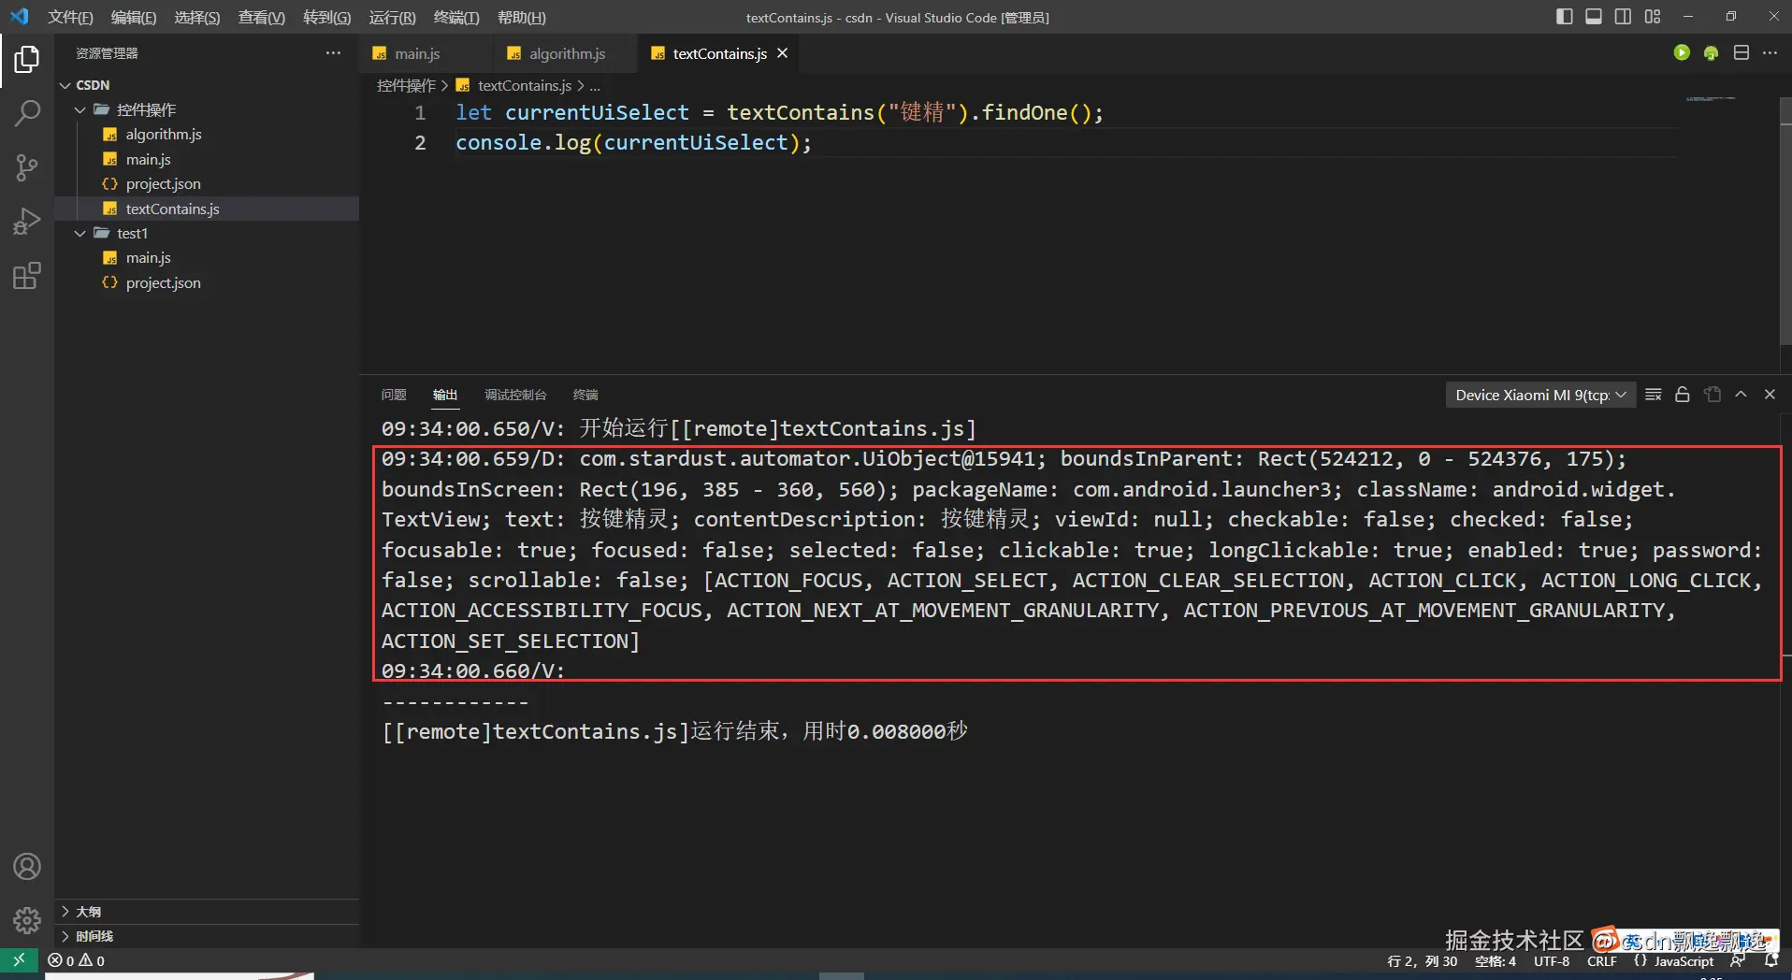Click JavaScript language mode in status bar
This screenshot has width=1792, height=980.
click(x=1683, y=961)
